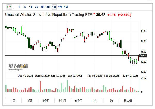Click the Jan 27, 2025 date label
Screen dimensions: 155x109
click(75, 76)
